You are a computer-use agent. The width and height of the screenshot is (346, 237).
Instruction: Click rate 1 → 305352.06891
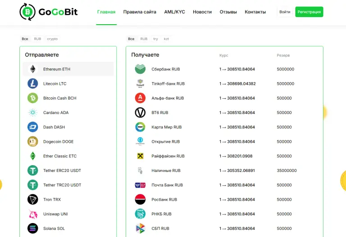click(x=237, y=171)
